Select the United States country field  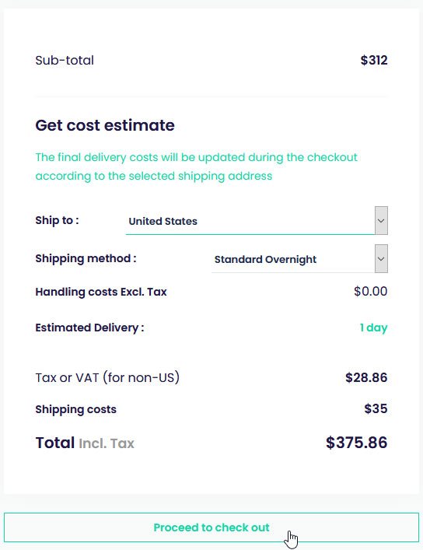coord(250,221)
